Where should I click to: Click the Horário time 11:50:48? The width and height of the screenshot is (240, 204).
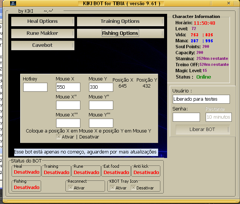click(x=204, y=23)
